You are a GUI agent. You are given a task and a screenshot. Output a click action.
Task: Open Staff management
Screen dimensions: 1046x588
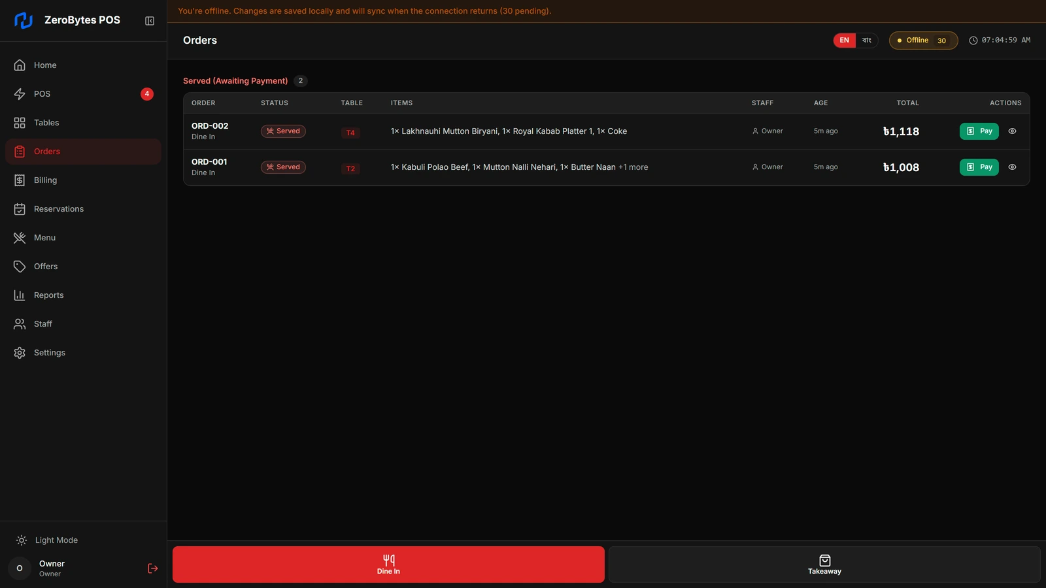(x=83, y=324)
